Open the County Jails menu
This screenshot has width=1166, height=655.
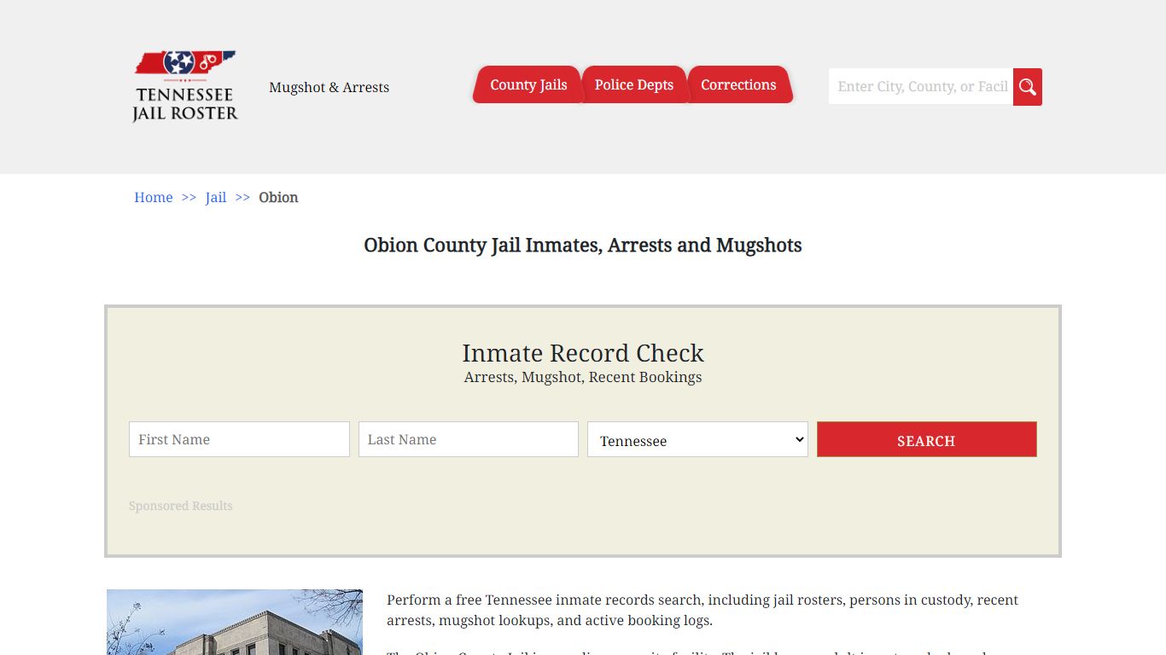[528, 84]
